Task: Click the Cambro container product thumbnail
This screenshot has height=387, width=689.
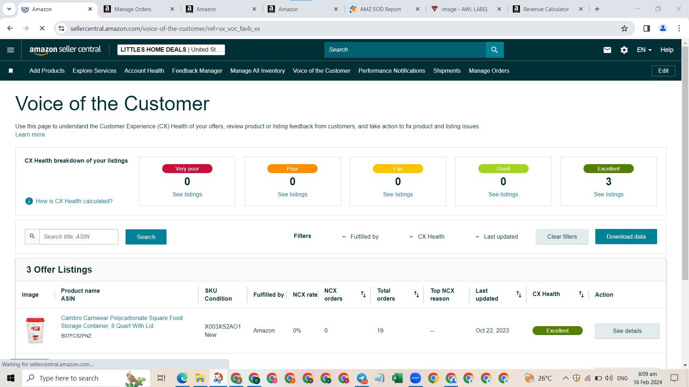Action: [35, 330]
